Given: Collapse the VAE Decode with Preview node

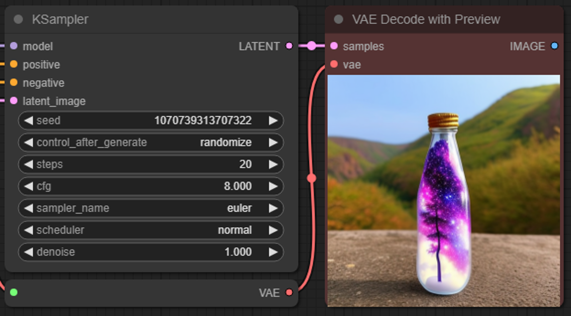Looking at the screenshot, I should point(338,19).
